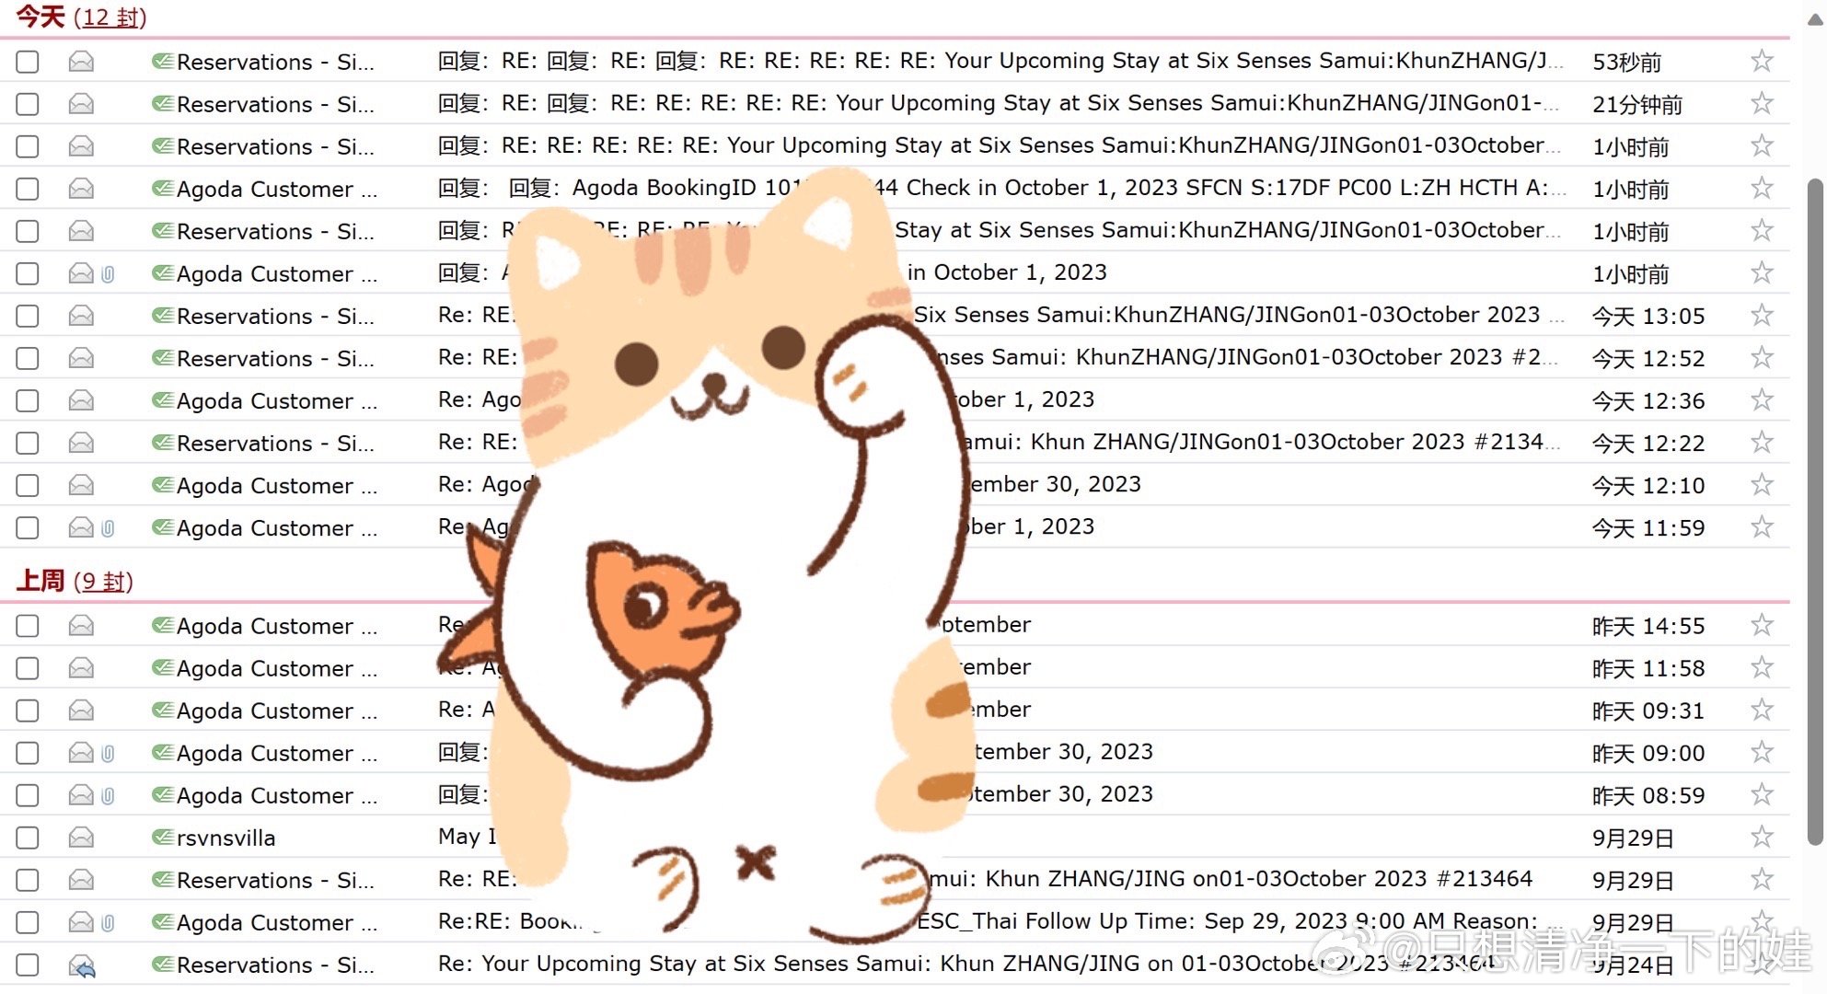Star the email from 今天 13:05
Viewport: 1827px width, 994px height.
click(x=1762, y=315)
